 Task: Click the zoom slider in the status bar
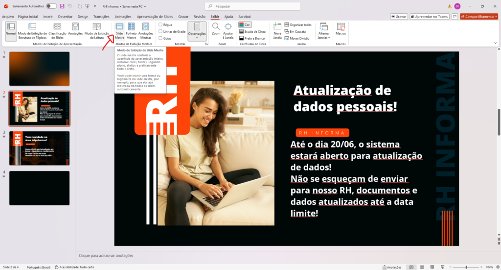466,267
